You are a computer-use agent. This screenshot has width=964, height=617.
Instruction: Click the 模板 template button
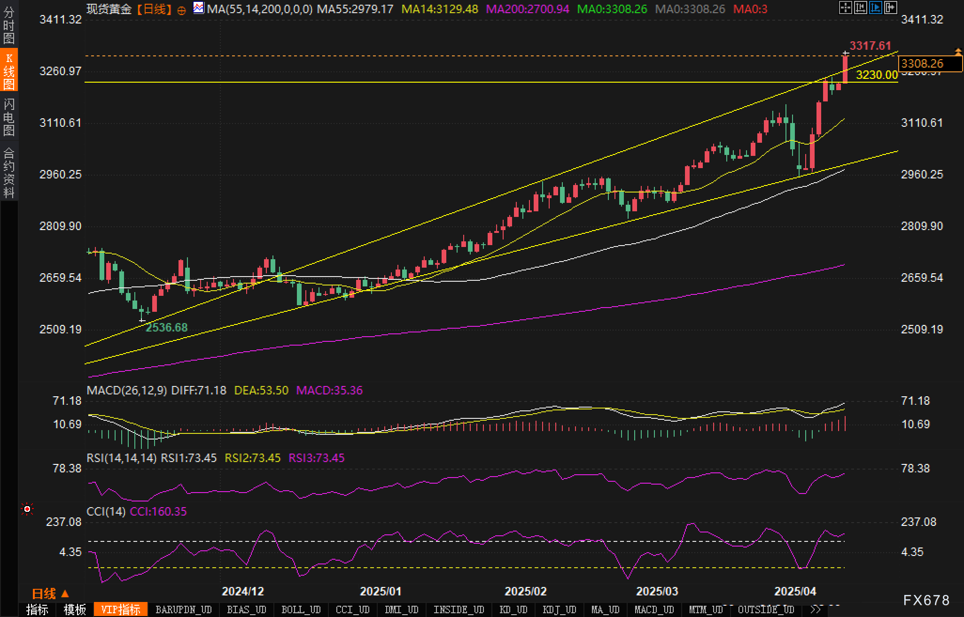75,609
